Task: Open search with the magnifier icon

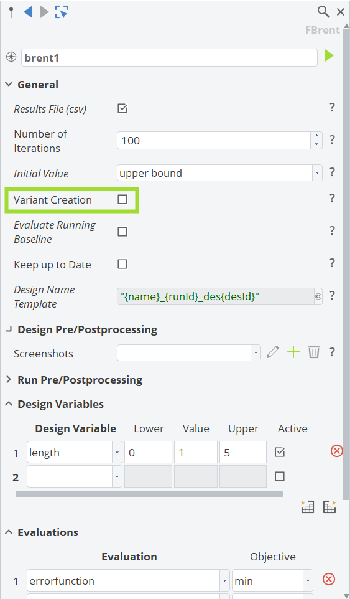Action: click(x=323, y=12)
